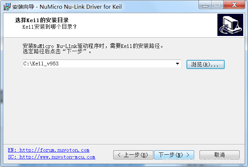The width and height of the screenshot is (248, 167).
Task: Minimize the installer window
Action: pyautogui.click(x=205, y=5)
